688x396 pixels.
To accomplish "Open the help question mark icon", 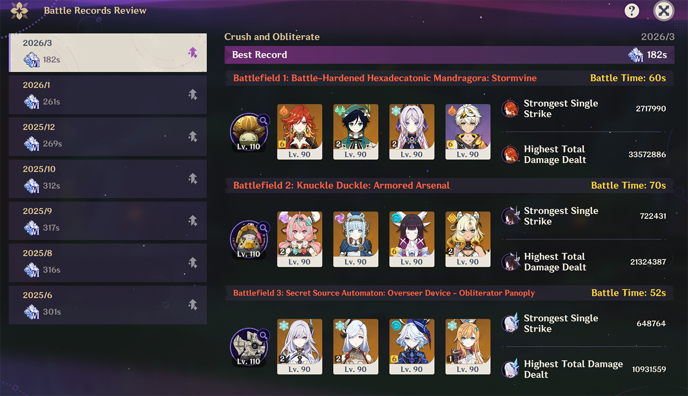I will click(632, 11).
